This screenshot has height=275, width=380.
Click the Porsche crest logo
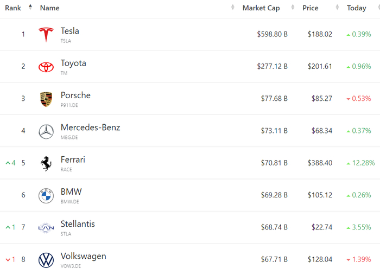pos(46,99)
